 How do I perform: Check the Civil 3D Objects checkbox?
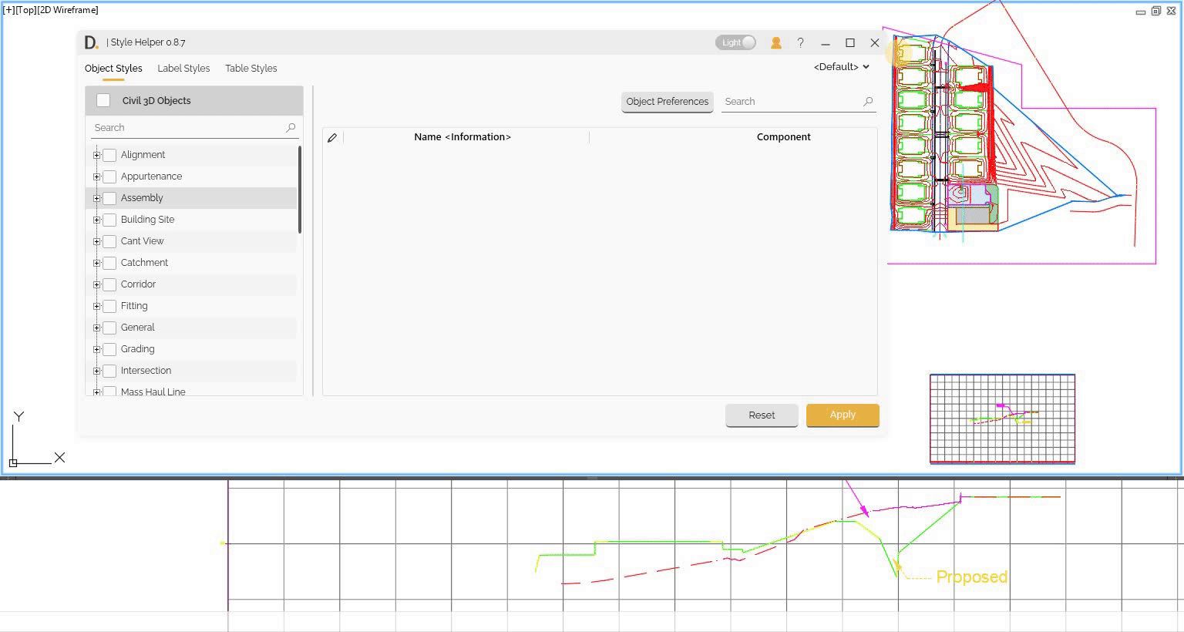pos(103,99)
